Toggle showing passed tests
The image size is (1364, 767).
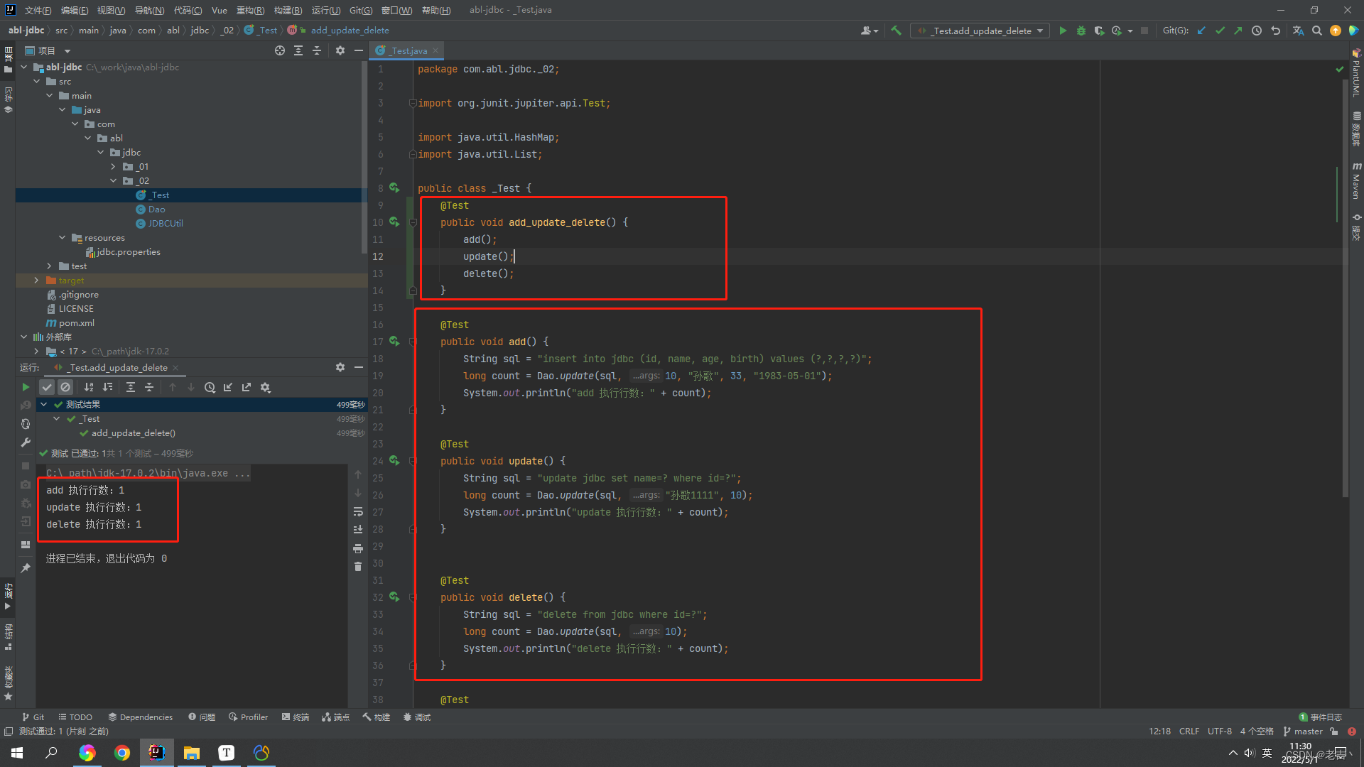click(x=47, y=387)
